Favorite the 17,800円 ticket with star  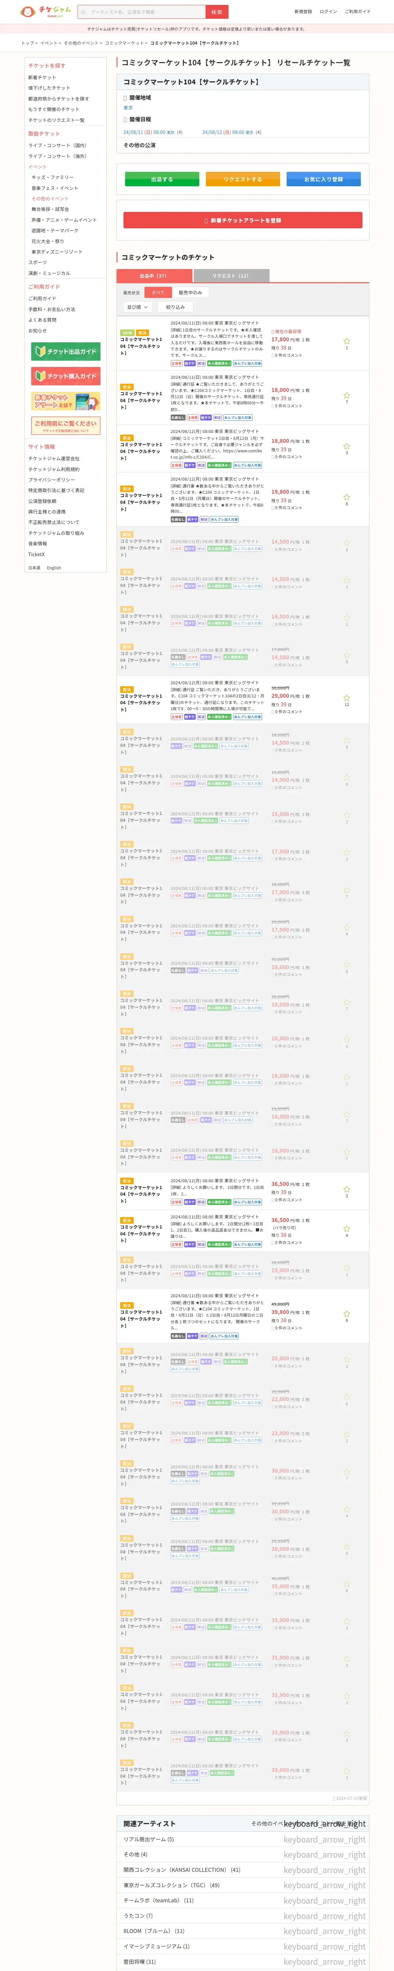347,341
